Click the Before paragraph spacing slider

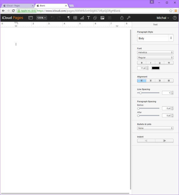(148, 108)
